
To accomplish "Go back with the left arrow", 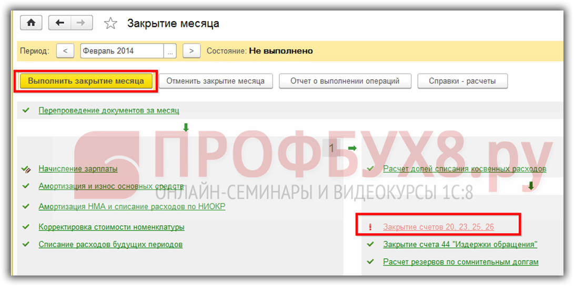I will [60, 23].
